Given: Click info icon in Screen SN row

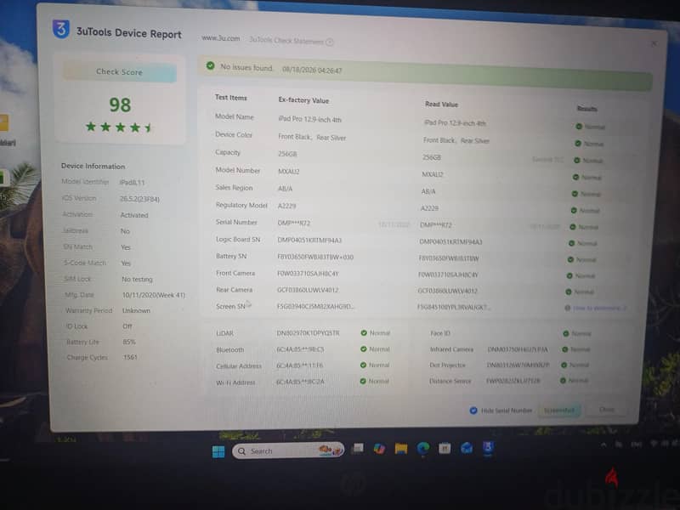Looking at the screenshot, I should (567, 308).
